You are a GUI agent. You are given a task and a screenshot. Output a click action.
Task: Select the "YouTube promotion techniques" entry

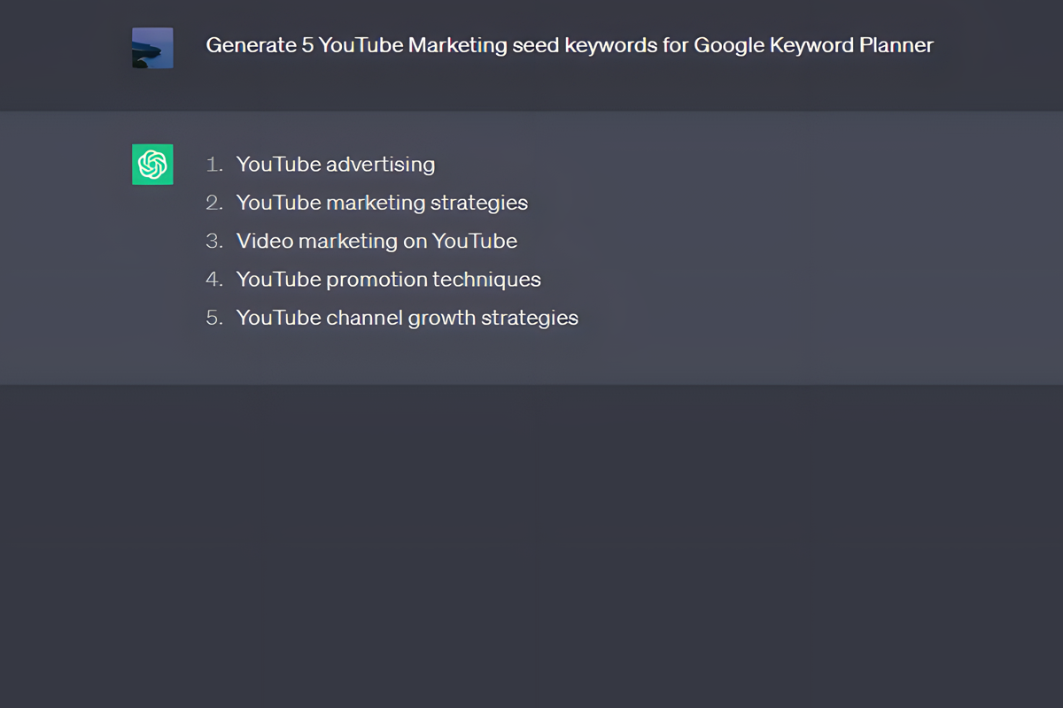pos(388,280)
